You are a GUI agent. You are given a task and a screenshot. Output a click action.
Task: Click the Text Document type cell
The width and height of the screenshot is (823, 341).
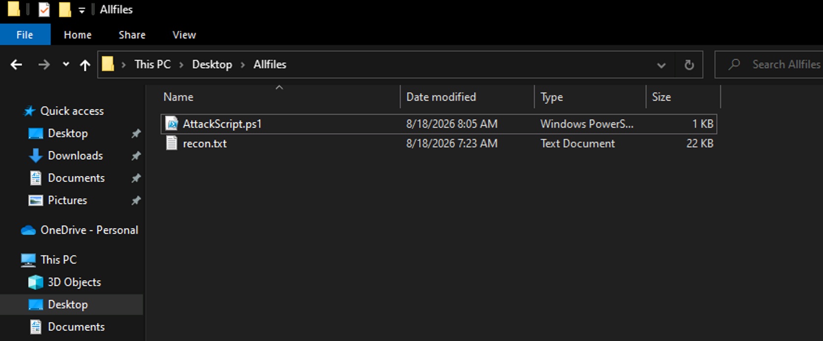578,143
